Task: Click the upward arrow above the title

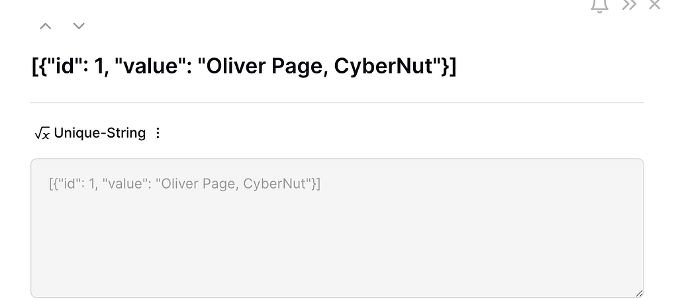Action: (46, 26)
